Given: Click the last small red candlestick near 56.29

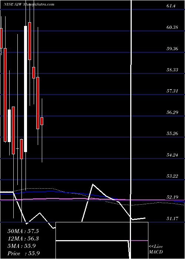Looking at the screenshot, I should 42,121.
